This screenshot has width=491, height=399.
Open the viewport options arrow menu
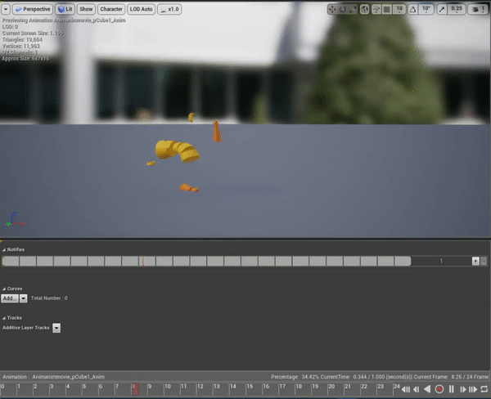6,9
